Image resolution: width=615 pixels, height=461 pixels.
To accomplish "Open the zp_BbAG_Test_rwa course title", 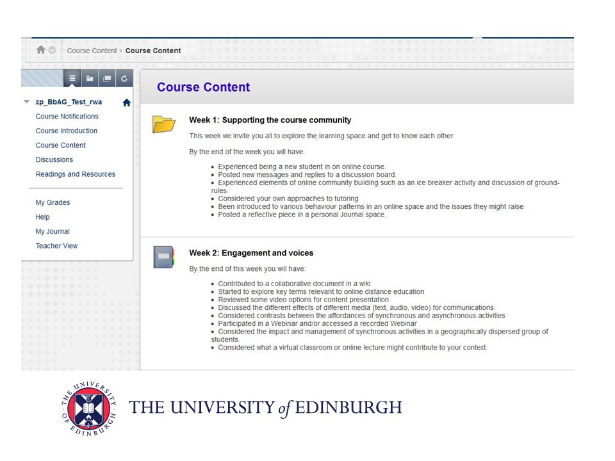I will coord(69,102).
